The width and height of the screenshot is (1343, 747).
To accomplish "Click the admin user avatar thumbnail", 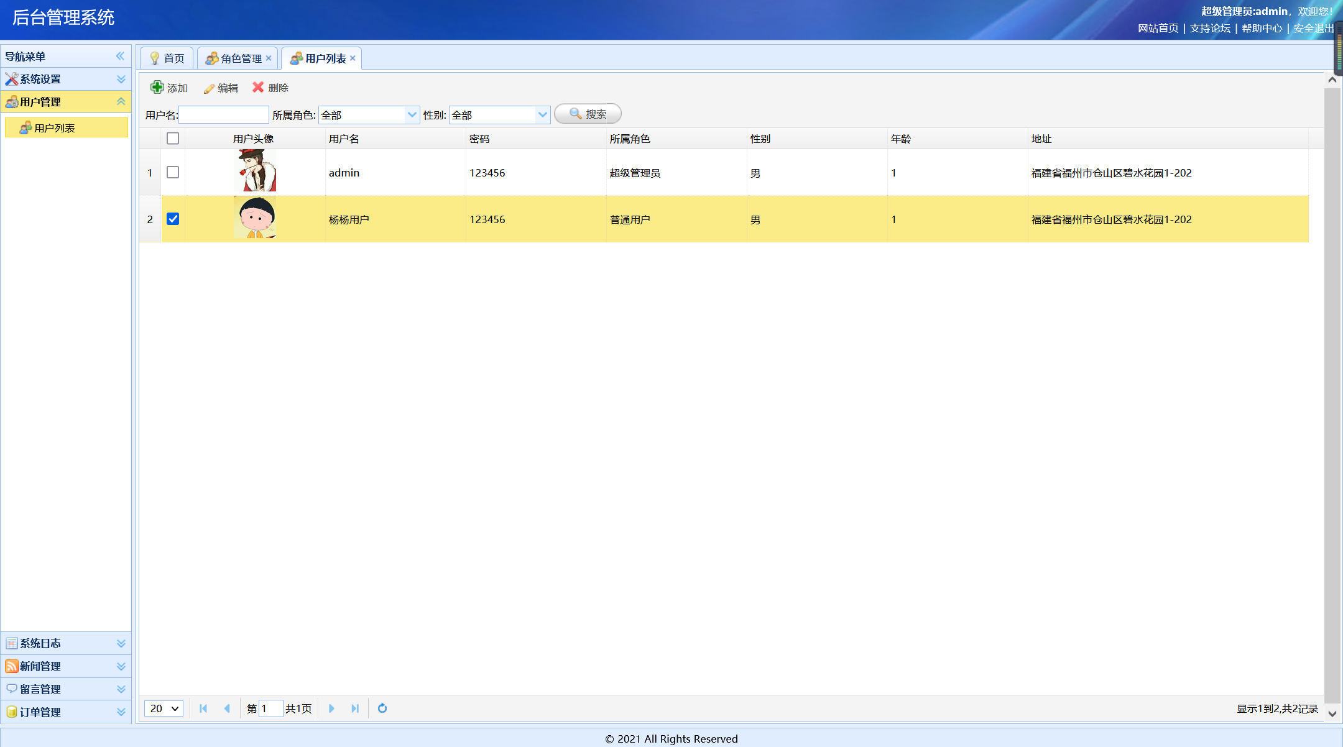I will (255, 170).
